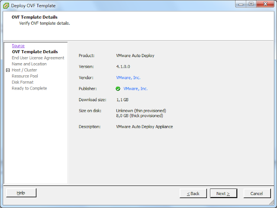Click the Download size: label
277x208 pixels.
[x=92, y=100]
